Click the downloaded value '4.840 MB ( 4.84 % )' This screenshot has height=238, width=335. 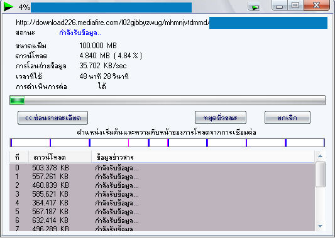pyautogui.click(x=111, y=56)
